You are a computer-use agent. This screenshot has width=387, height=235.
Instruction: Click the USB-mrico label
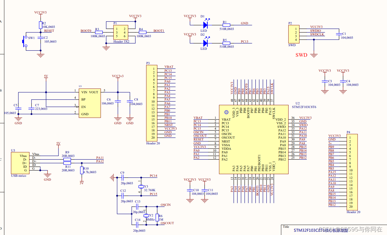(18, 176)
